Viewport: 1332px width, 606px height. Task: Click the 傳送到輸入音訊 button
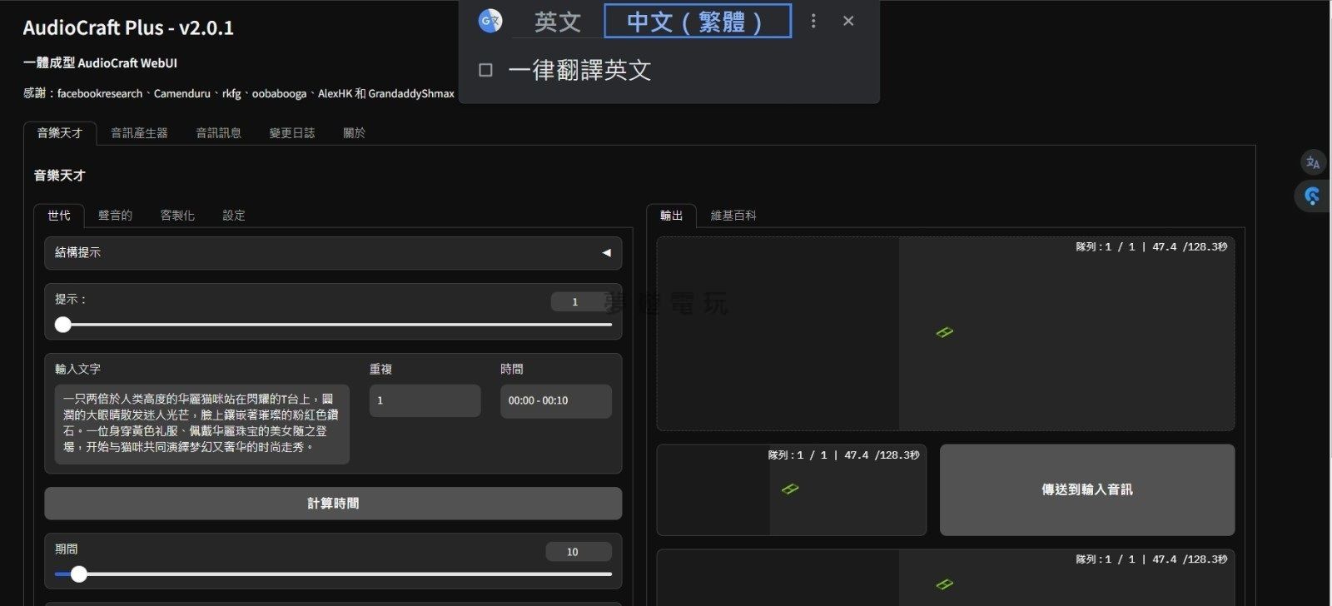pyautogui.click(x=1086, y=489)
